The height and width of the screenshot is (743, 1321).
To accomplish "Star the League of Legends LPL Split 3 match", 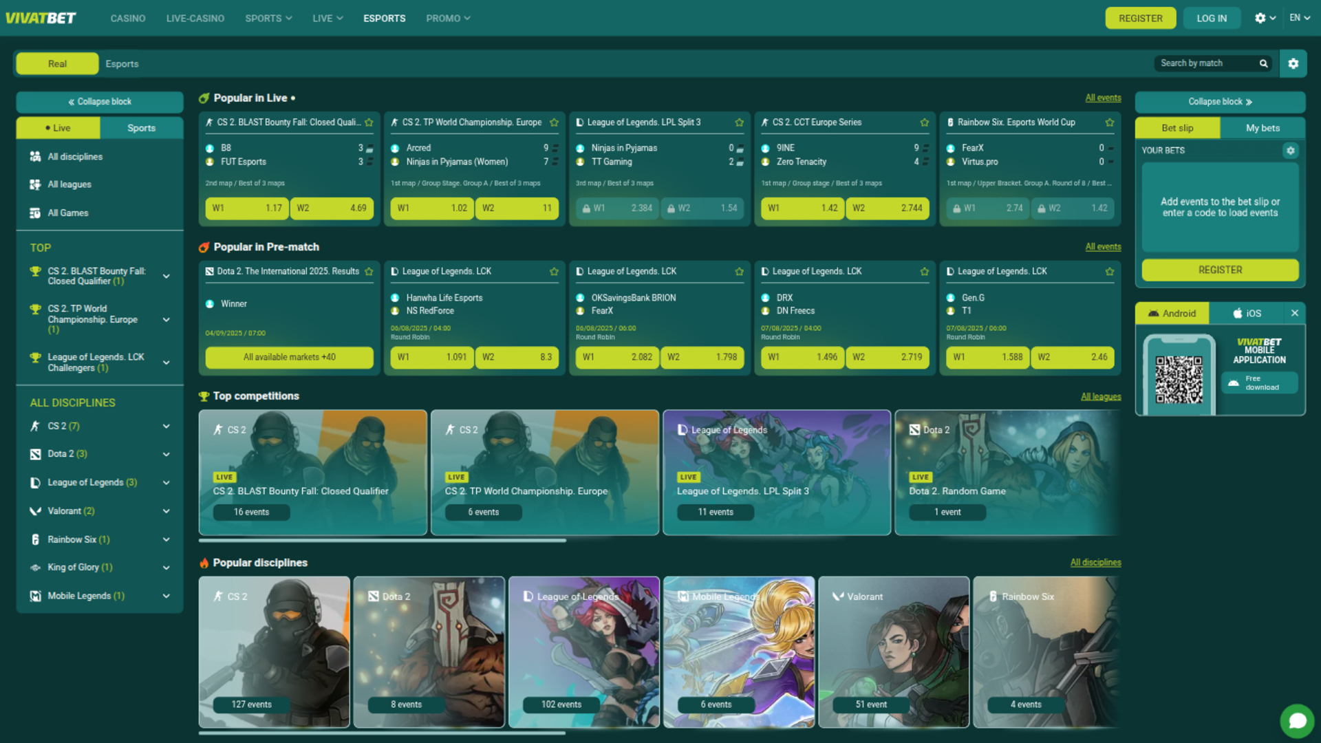I will [739, 122].
